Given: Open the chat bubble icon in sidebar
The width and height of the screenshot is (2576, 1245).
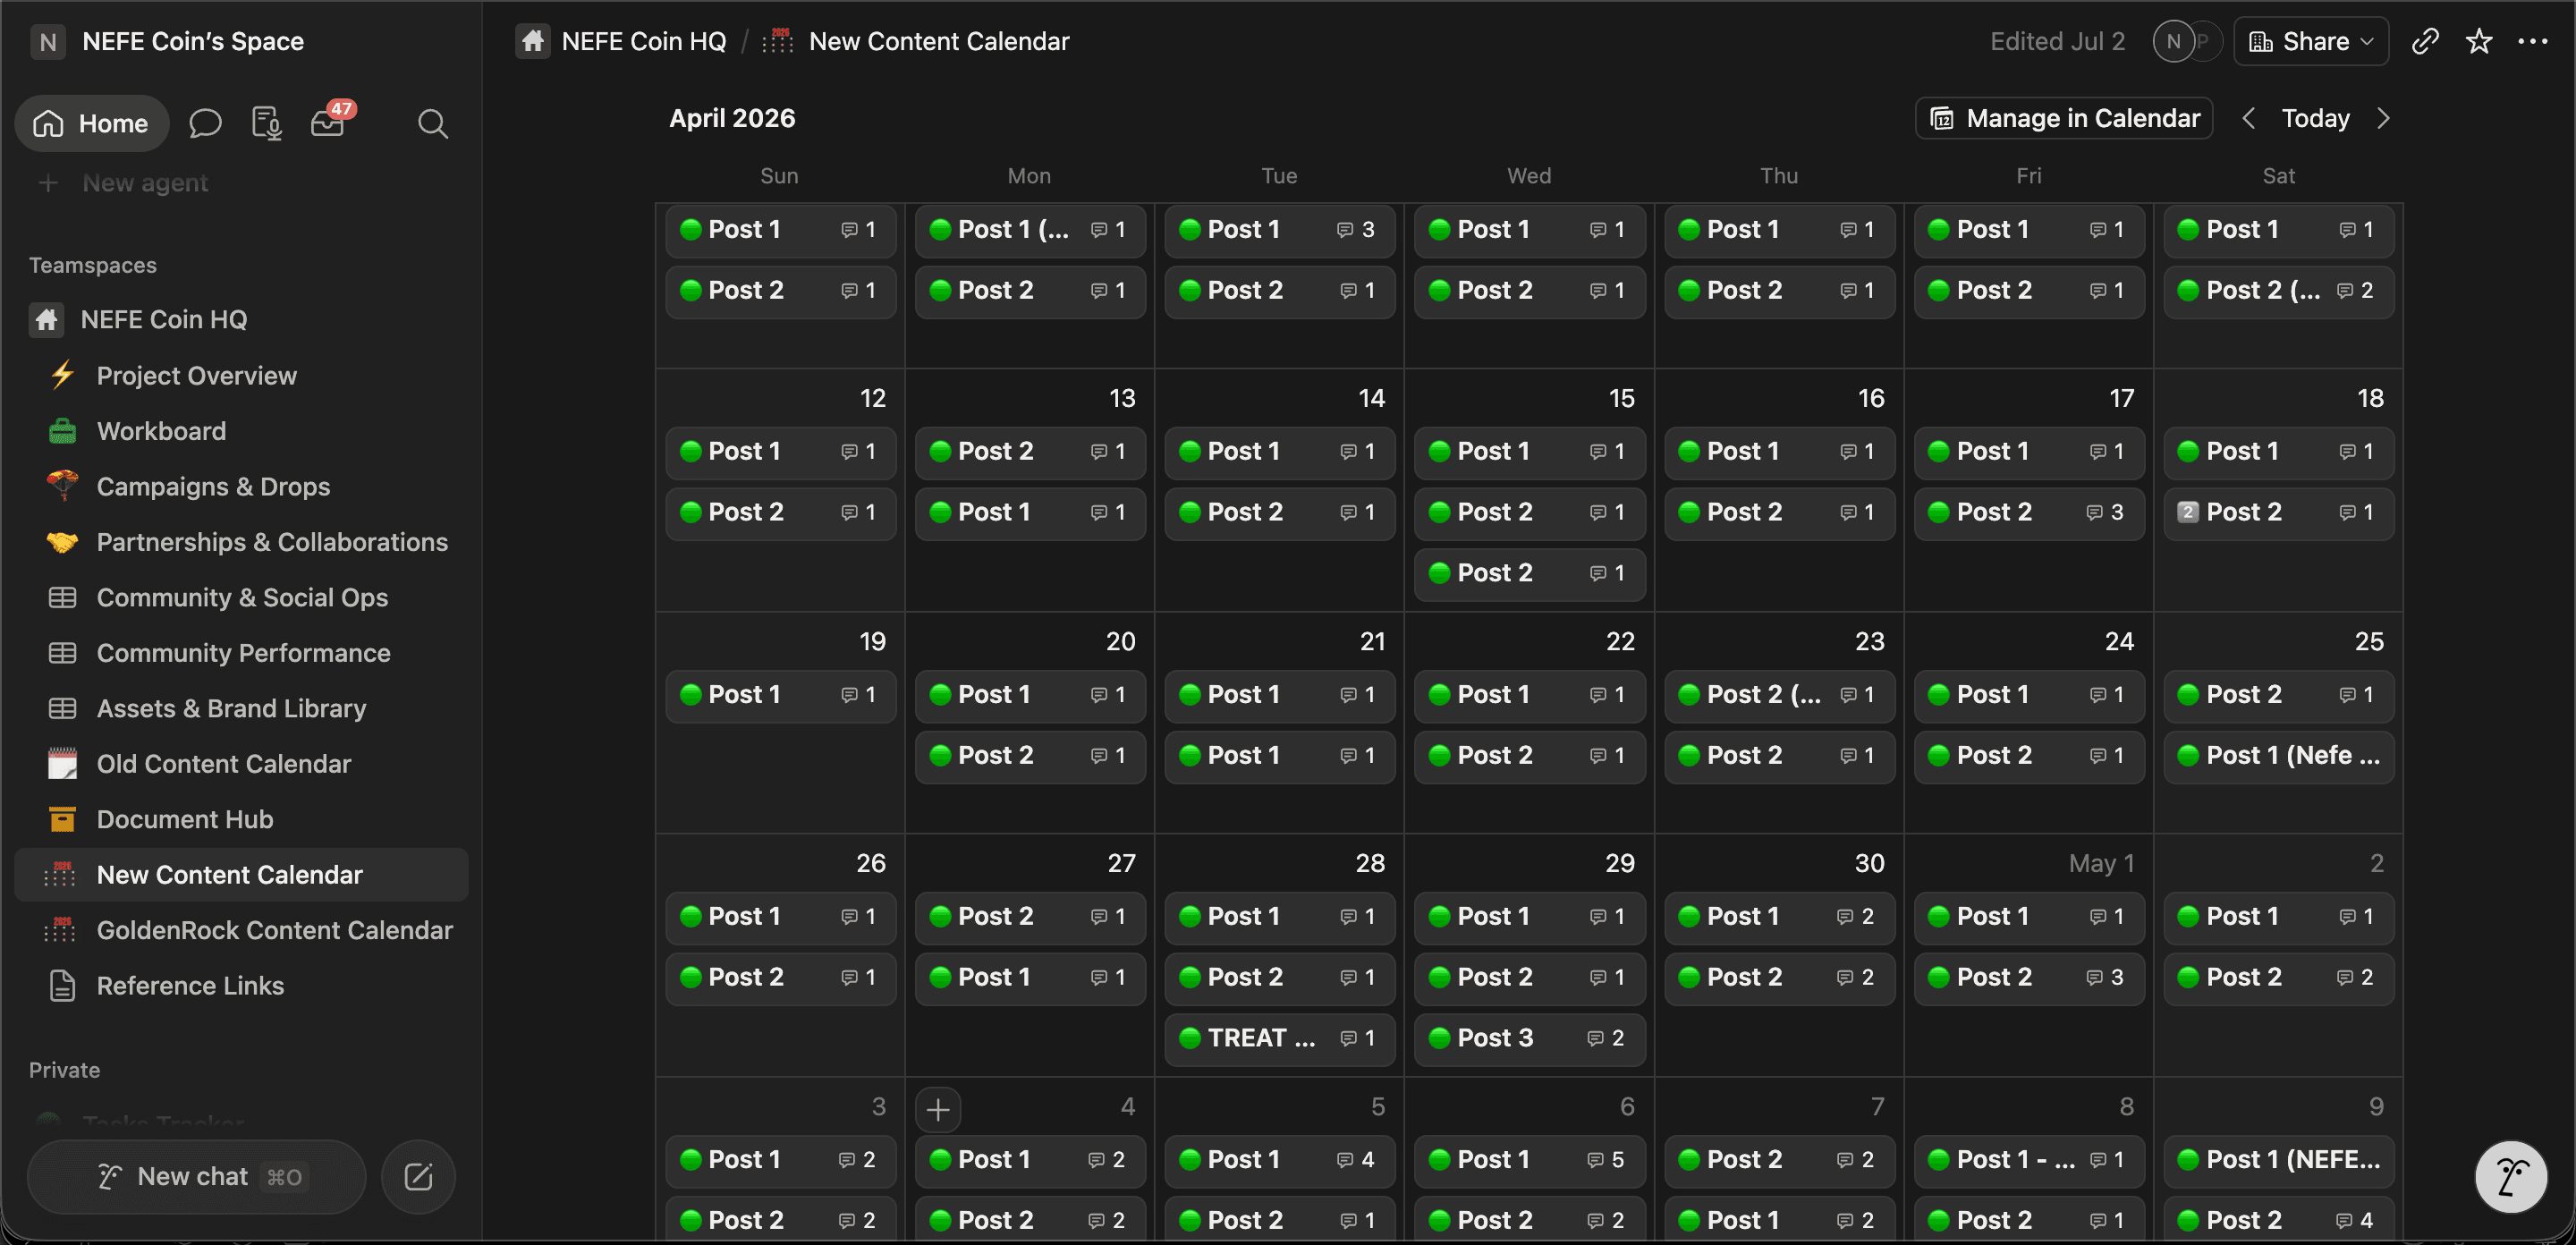Looking at the screenshot, I should click(x=205, y=124).
